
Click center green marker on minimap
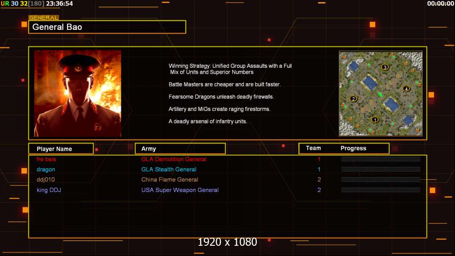(380, 95)
